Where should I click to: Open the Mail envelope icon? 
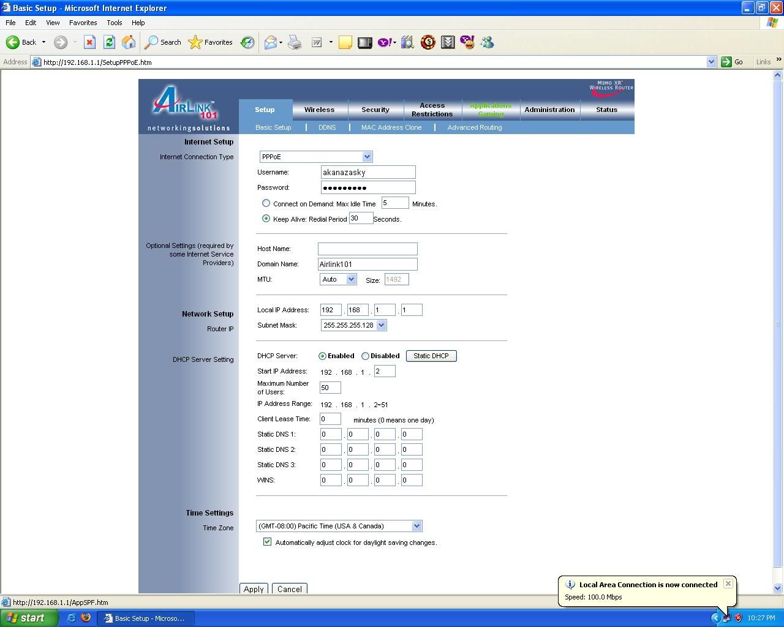pyautogui.click(x=270, y=42)
